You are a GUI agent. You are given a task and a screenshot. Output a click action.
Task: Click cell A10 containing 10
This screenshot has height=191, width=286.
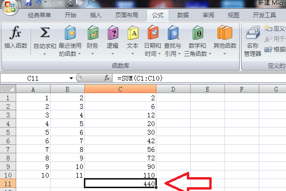33,175
